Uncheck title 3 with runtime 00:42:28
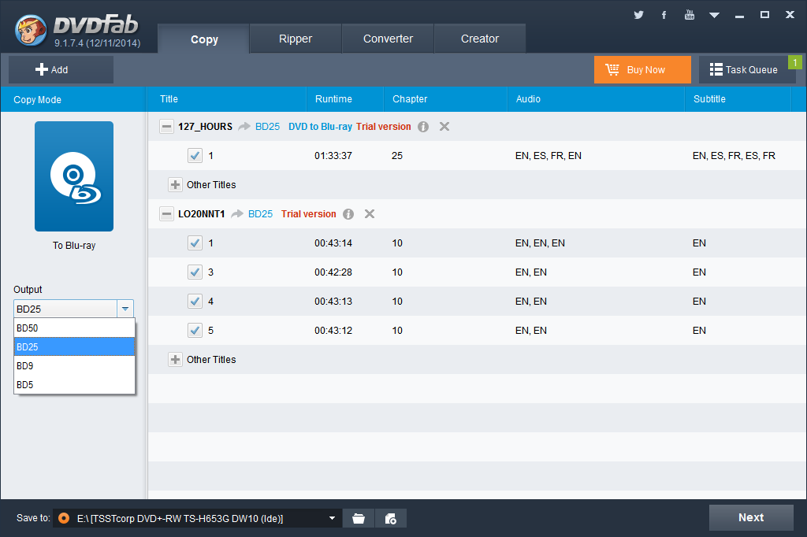The height and width of the screenshot is (537, 807). tap(195, 272)
